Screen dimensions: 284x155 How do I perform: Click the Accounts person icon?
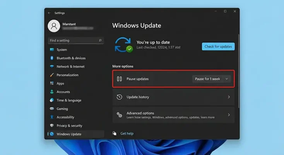(52, 92)
